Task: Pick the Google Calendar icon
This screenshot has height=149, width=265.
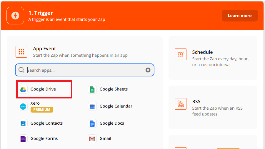Action: (x=92, y=106)
